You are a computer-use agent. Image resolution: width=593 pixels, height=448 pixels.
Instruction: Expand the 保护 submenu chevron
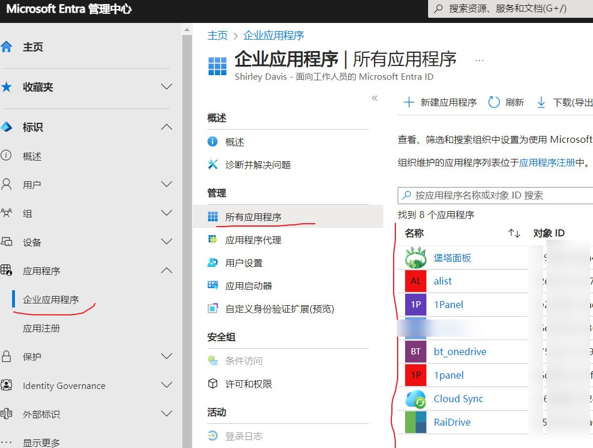click(x=167, y=356)
